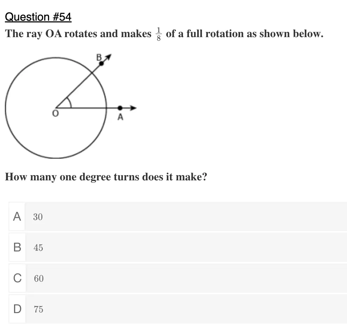Select answer option B with value 45
347x332 pixels.
pos(178,247)
